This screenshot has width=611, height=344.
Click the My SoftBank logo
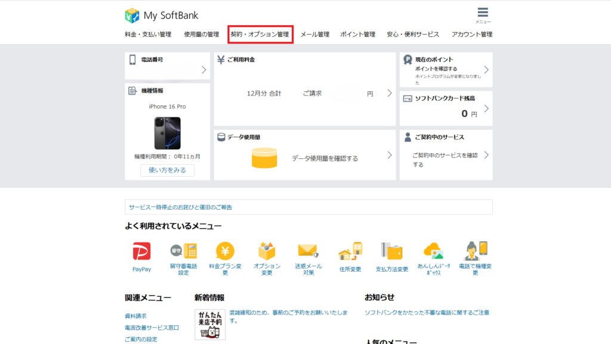click(x=162, y=16)
